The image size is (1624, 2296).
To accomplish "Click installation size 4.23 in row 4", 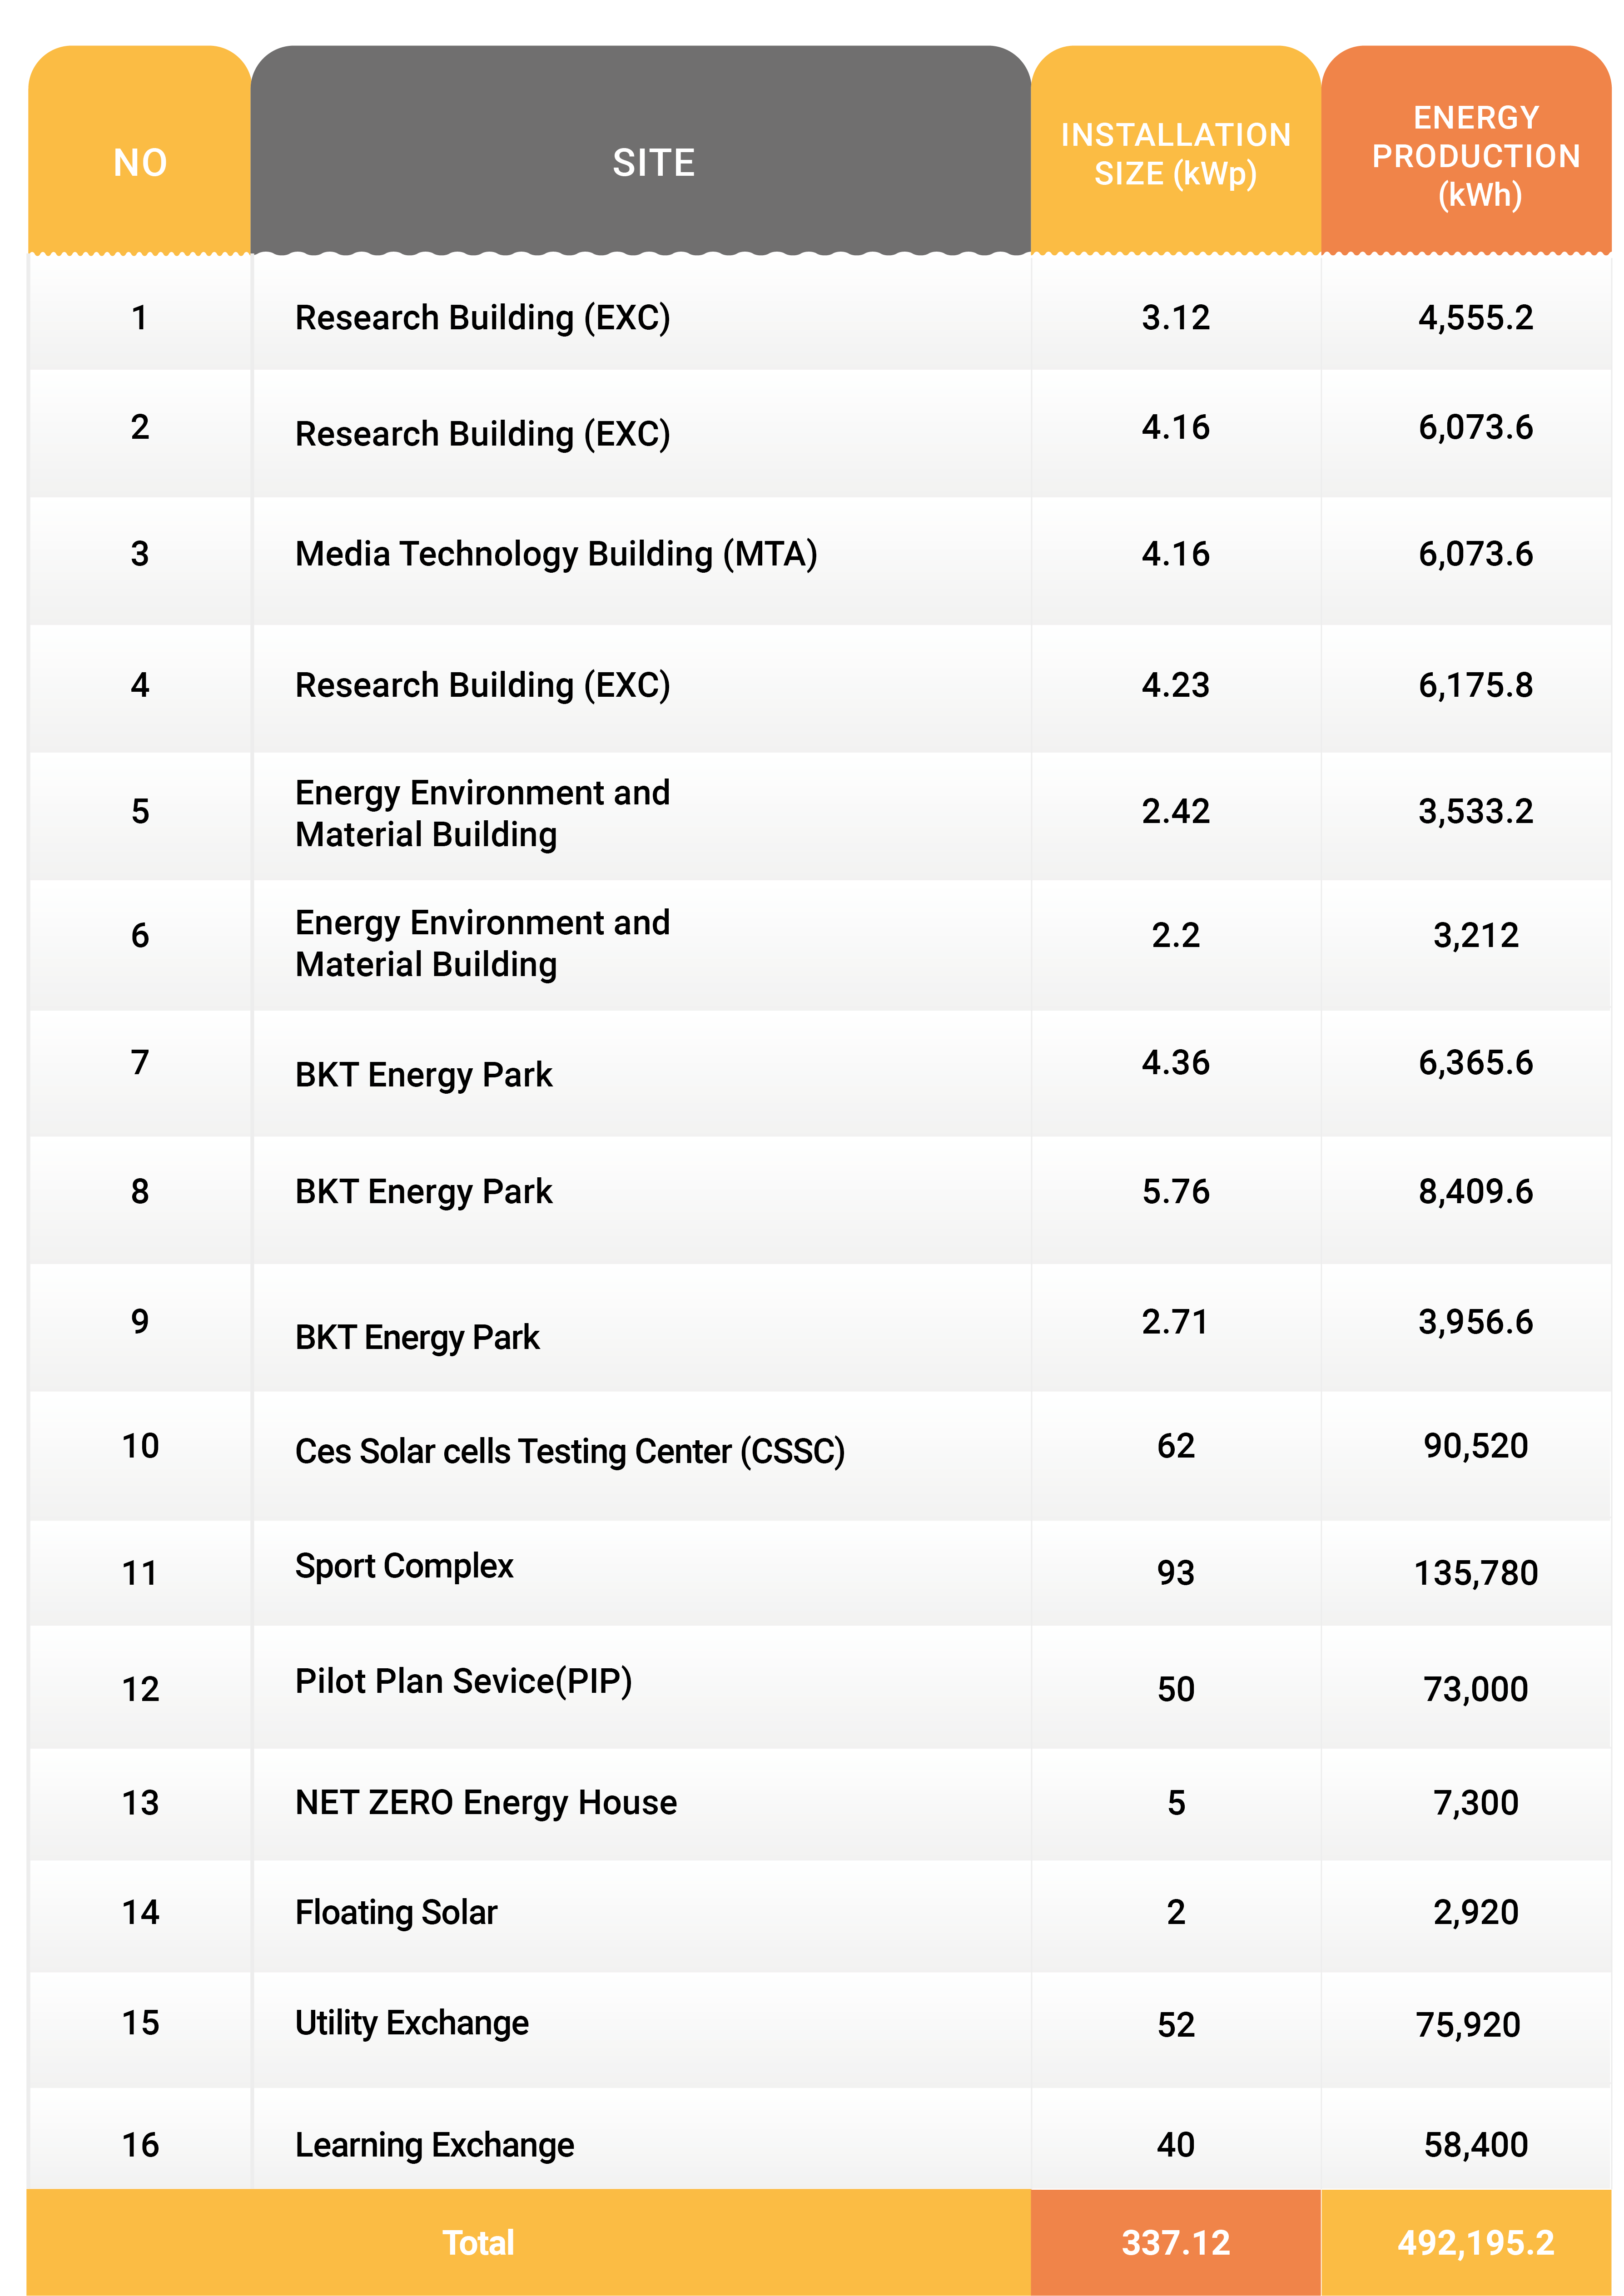I will pos(1176,685).
